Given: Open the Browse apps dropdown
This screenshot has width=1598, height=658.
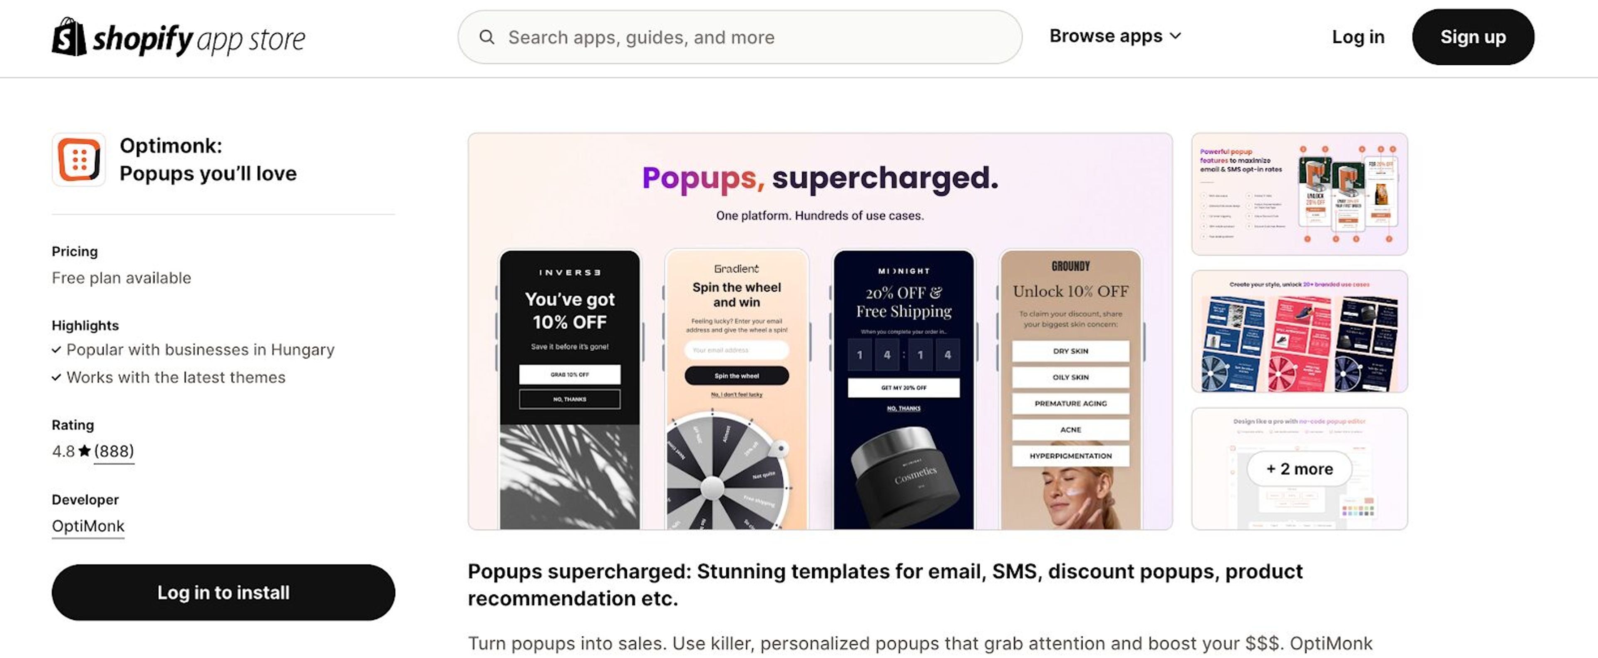Looking at the screenshot, I should point(1113,37).
